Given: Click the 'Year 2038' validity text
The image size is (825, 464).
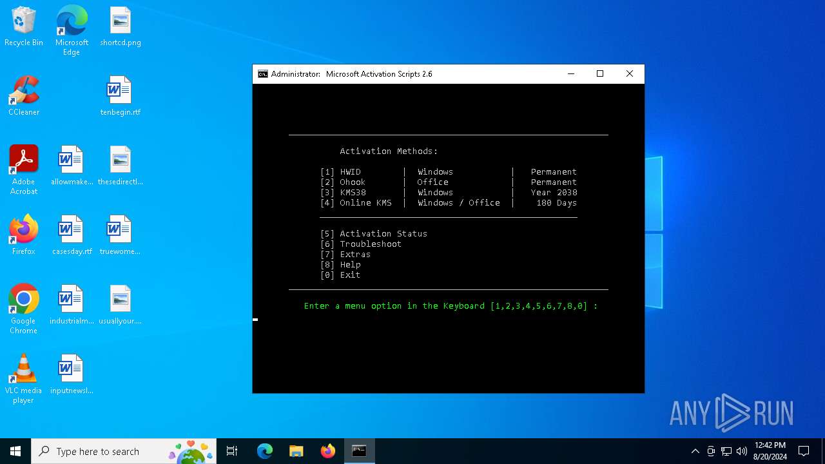Looking at the screenshot, I should 554,193.
